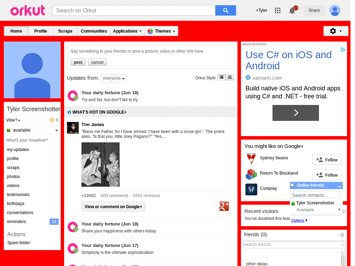Click the green available status icon
355x266 pixels.
[9, 130]
